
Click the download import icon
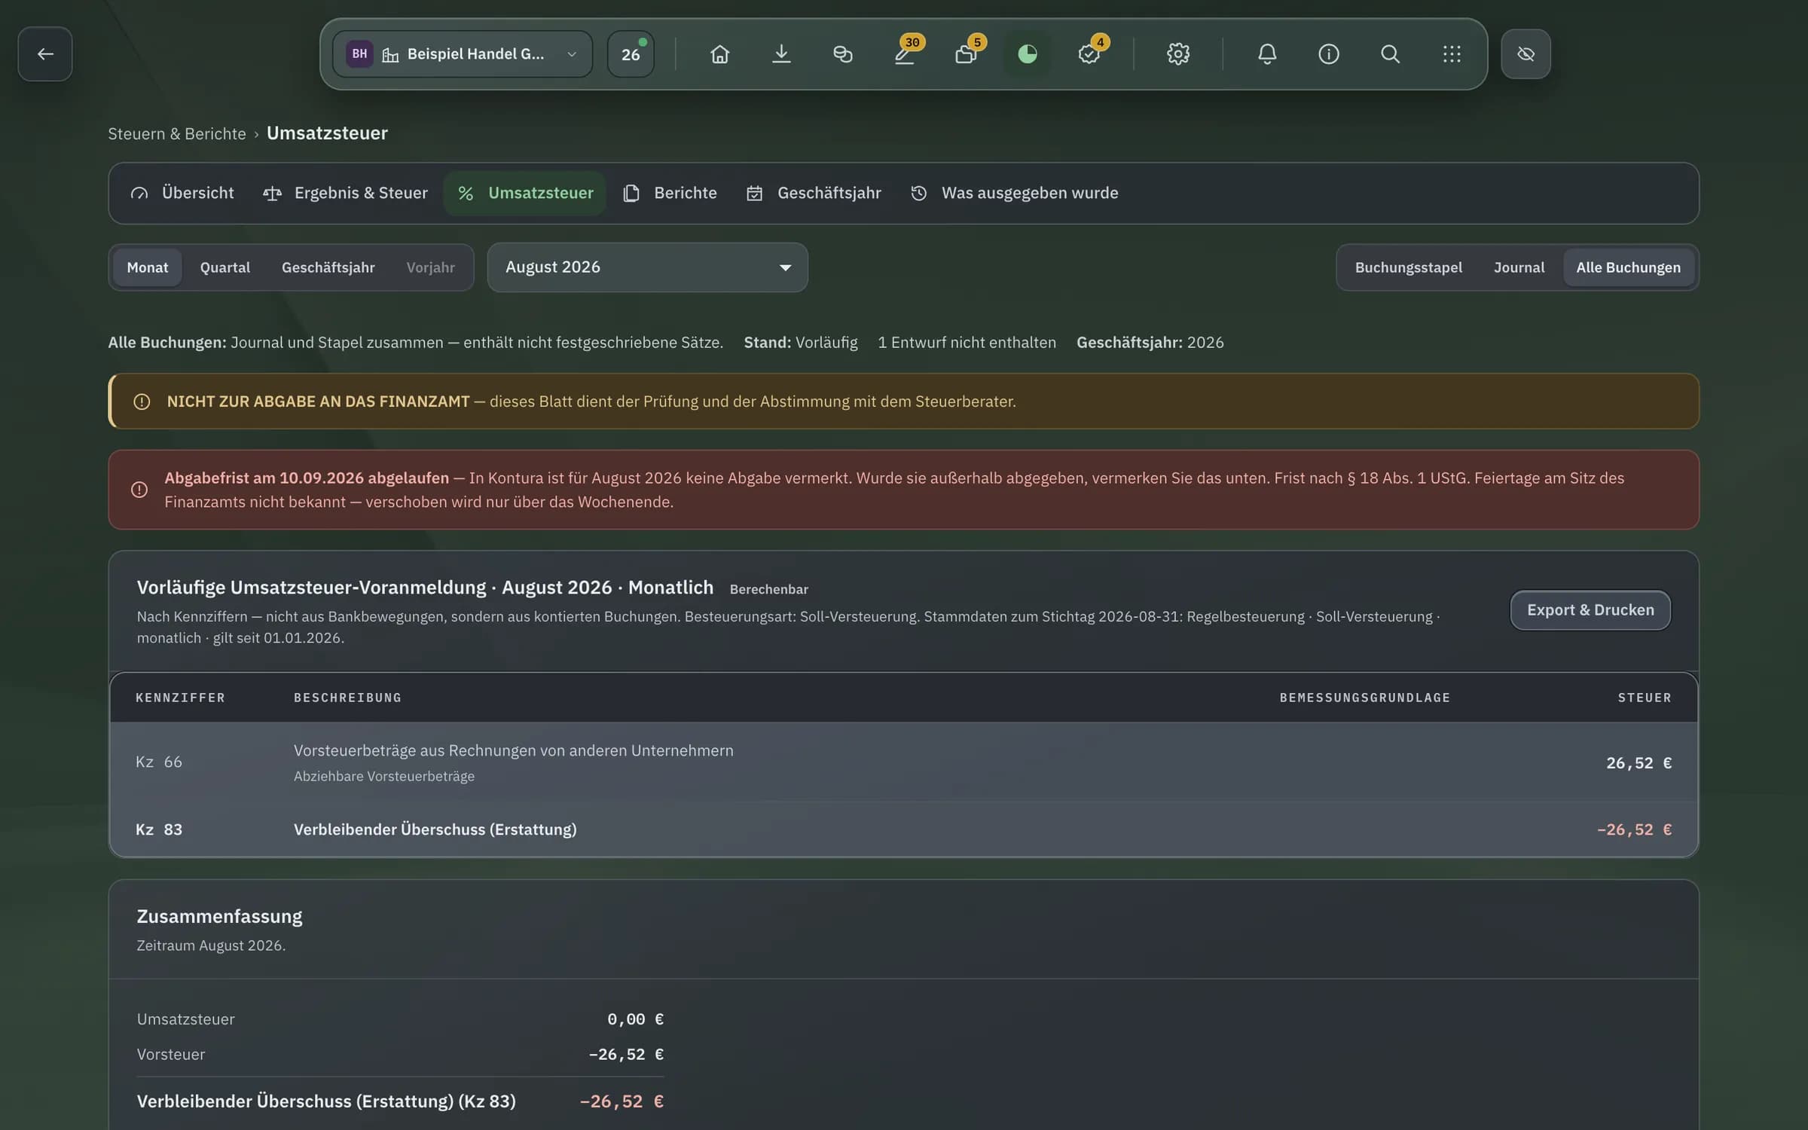781,53
